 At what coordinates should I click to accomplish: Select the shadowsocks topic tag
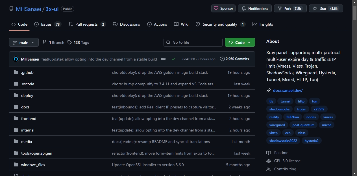tap(279, 109)
